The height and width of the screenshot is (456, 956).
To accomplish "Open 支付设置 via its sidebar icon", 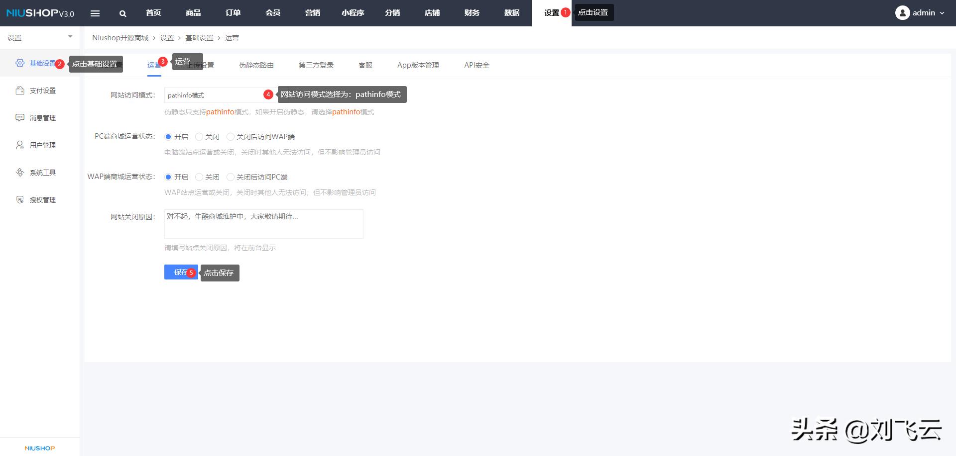I will 19,90.
